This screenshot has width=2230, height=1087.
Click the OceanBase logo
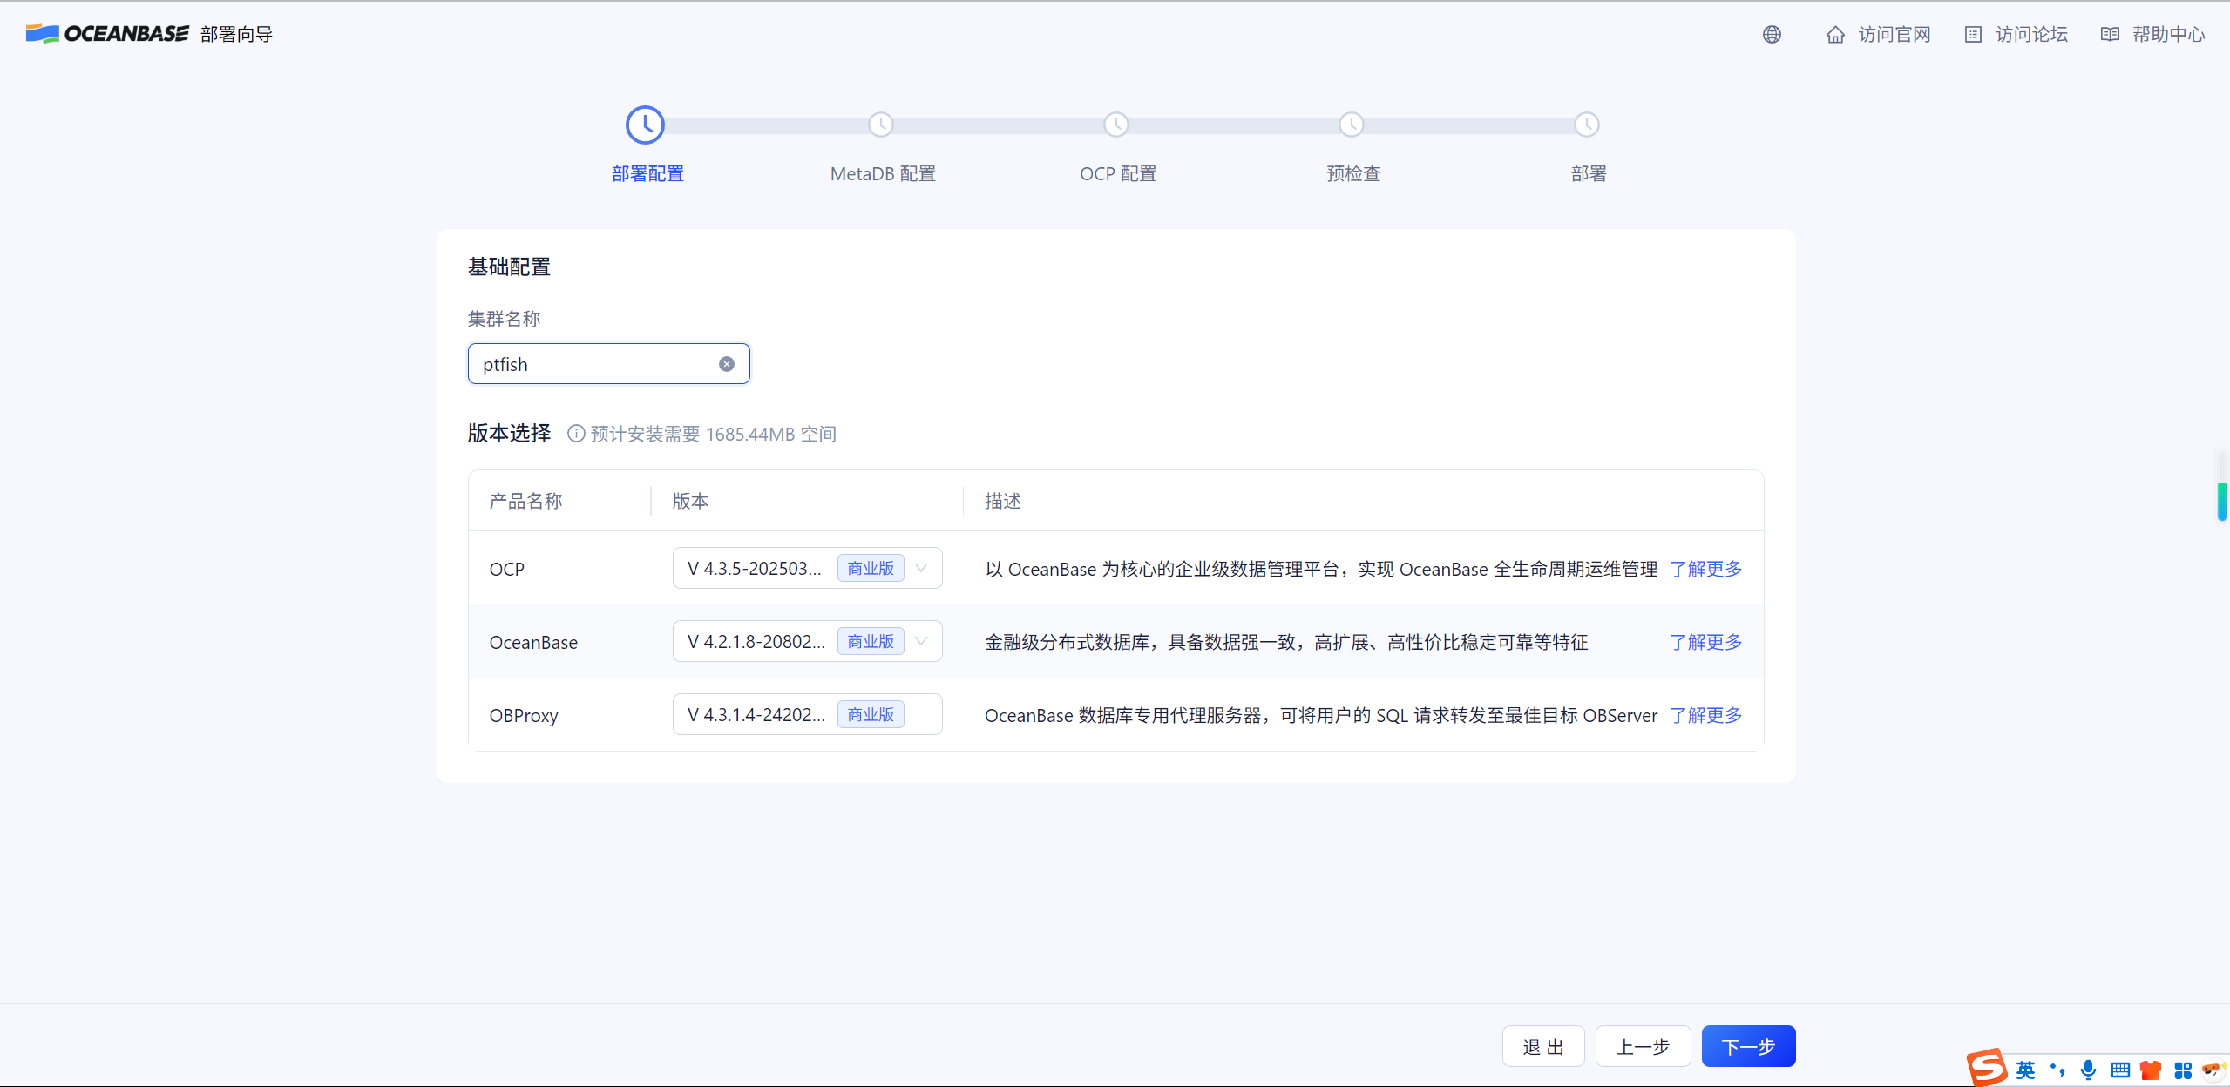pyautogui.click(x=107, y=34)
